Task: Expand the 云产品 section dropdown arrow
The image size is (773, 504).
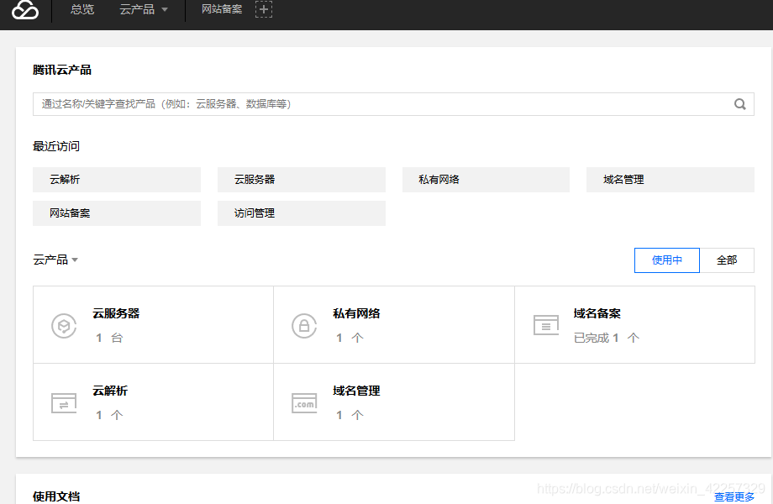Action: (75, 260)
